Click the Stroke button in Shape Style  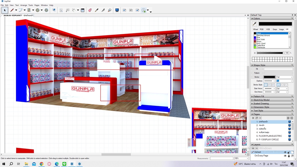(257, 77)
